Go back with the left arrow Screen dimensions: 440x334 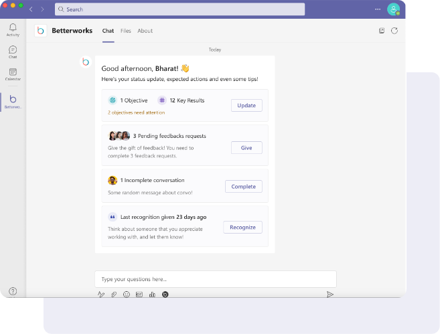click(31, 9)
